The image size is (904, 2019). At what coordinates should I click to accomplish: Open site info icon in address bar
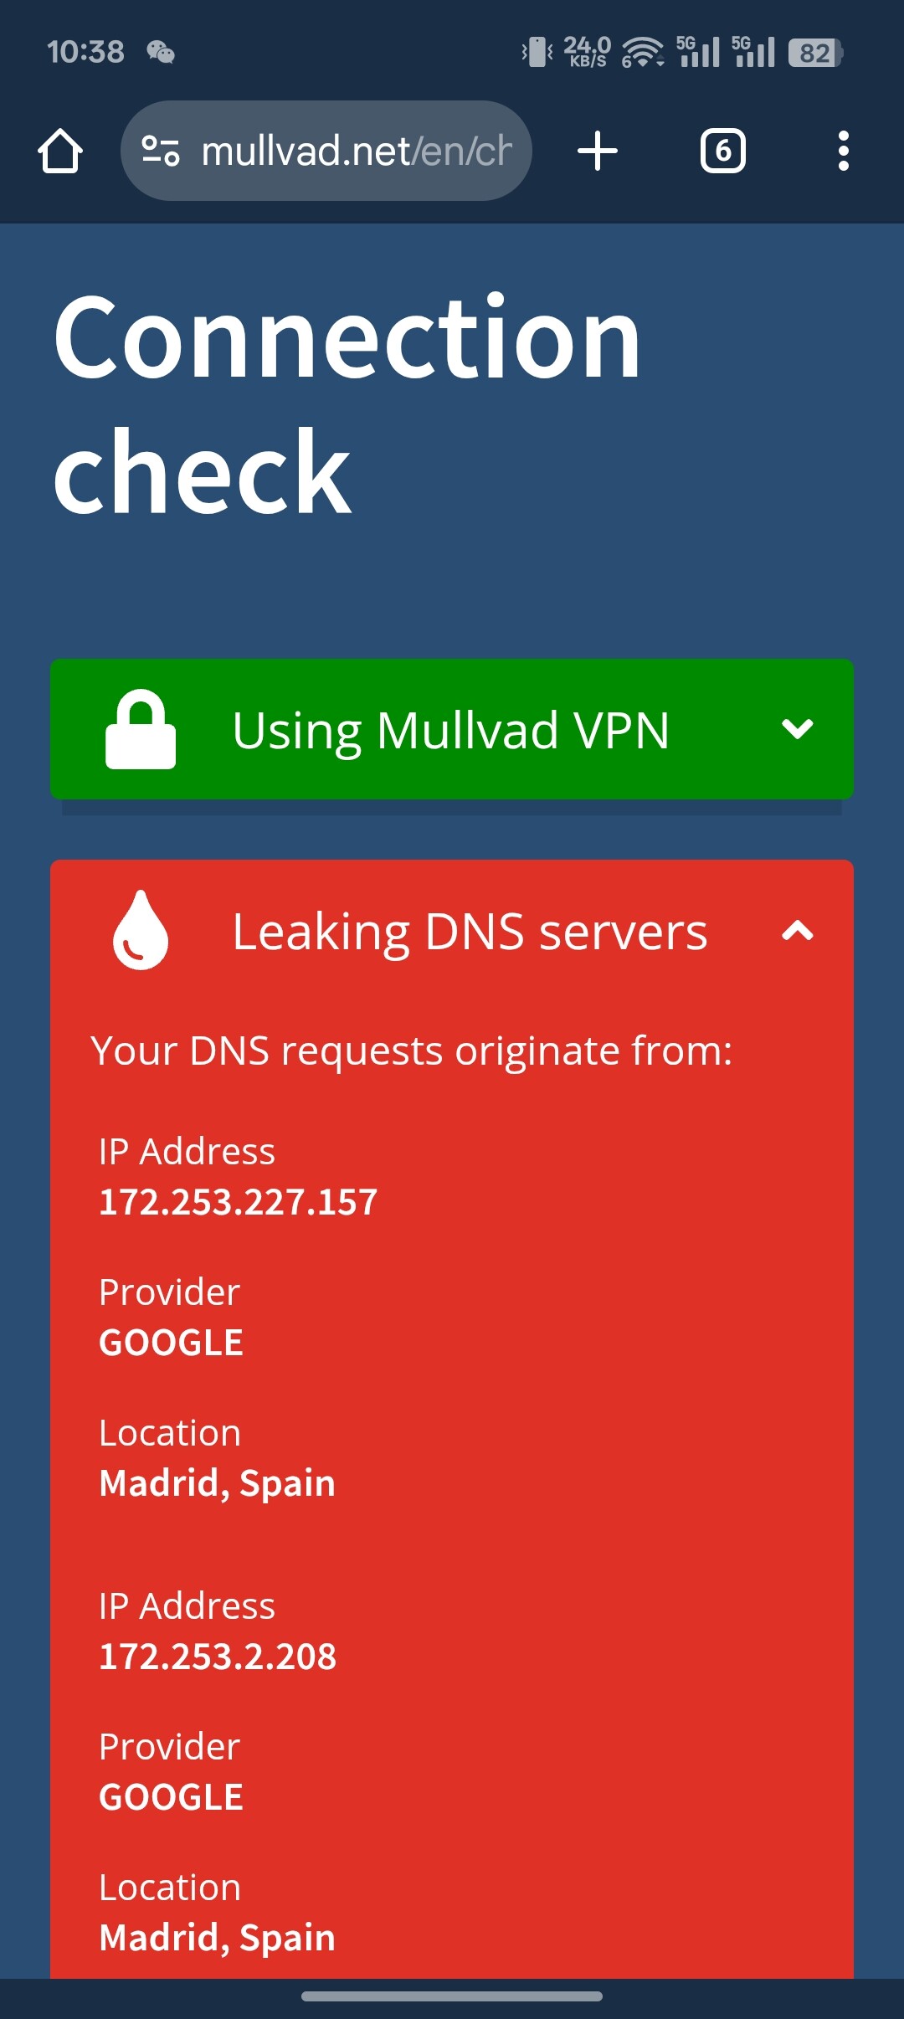(160, 152)
